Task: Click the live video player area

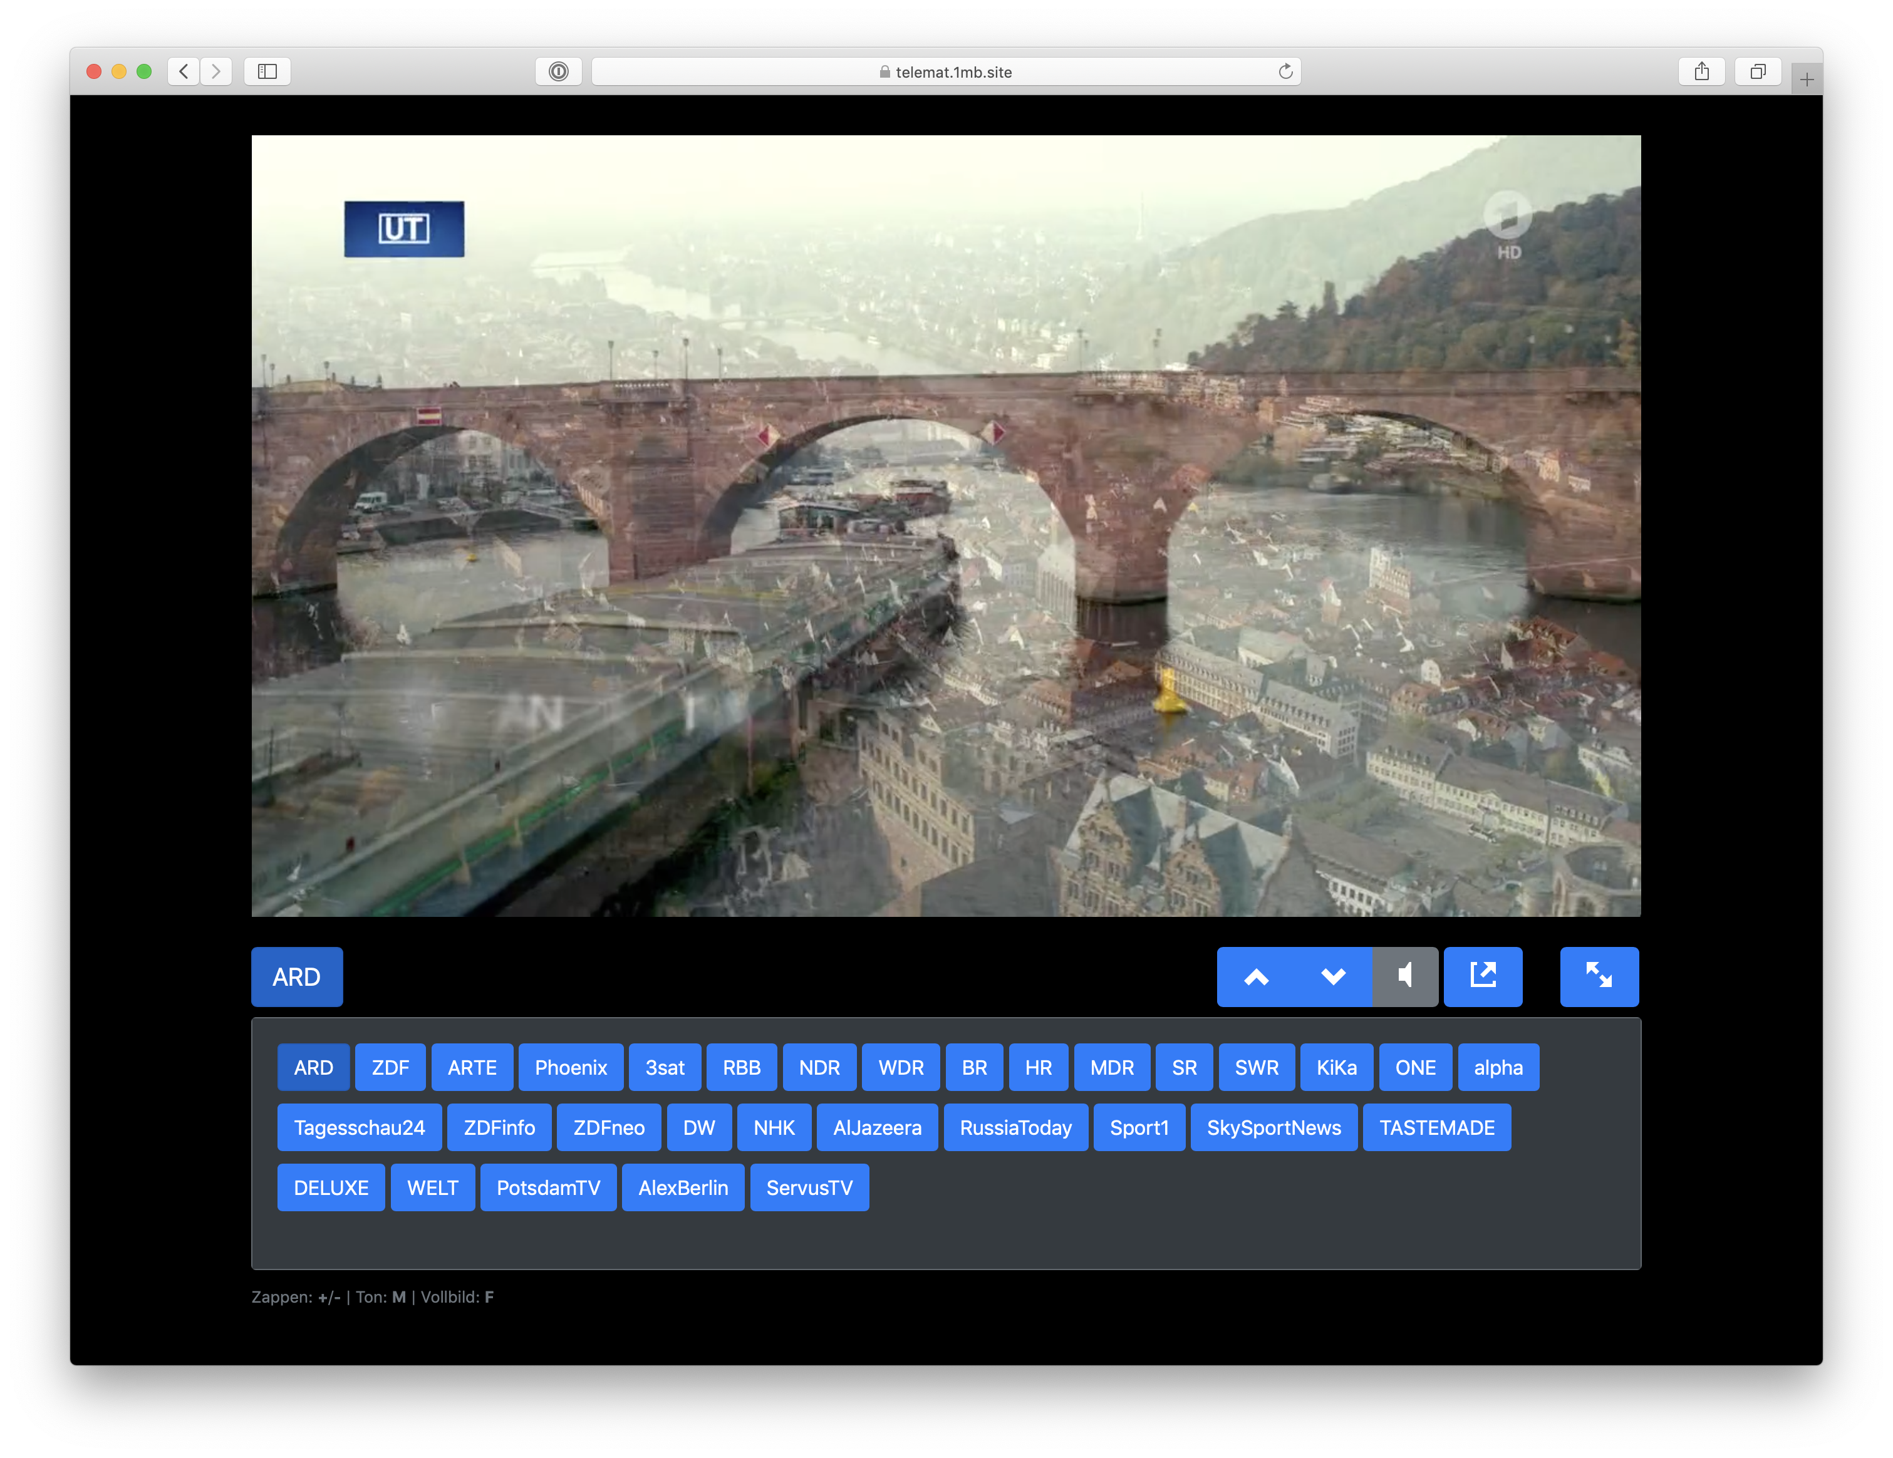Action: (946, 525)
